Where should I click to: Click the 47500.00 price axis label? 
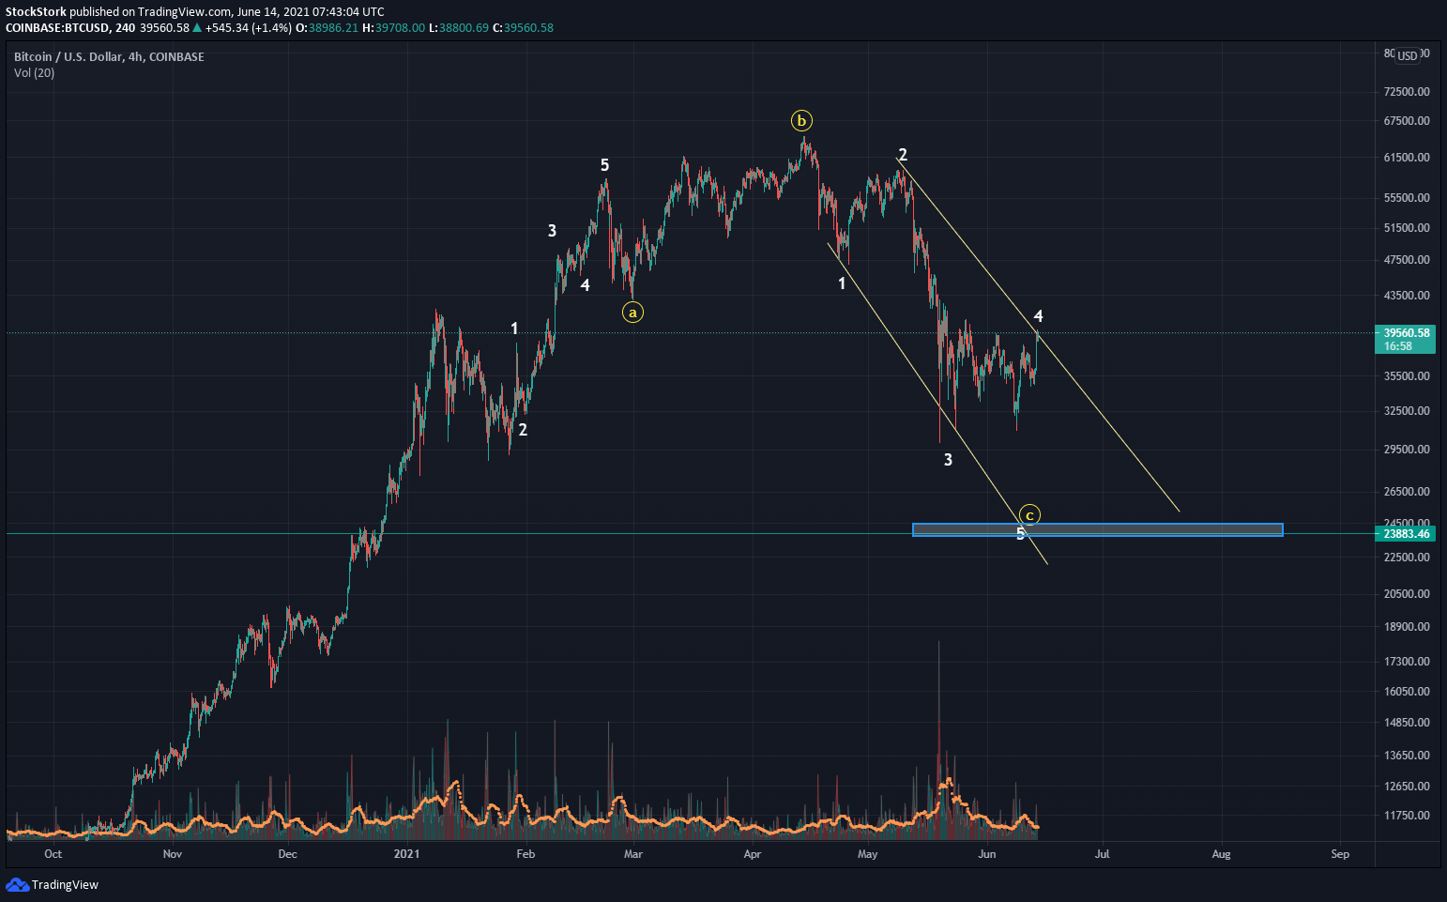click(x=1407, y=260)
